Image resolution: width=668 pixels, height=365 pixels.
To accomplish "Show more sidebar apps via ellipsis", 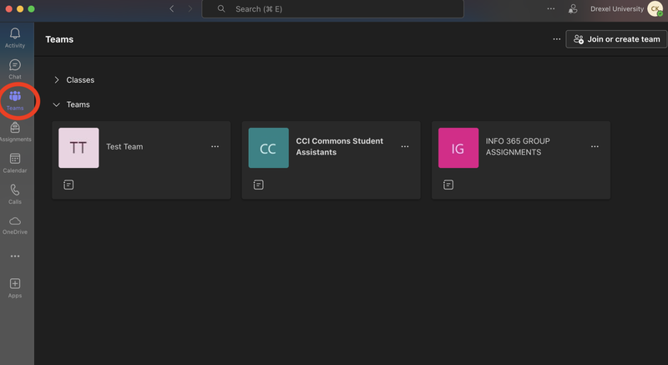I will (x=15, y=256).
